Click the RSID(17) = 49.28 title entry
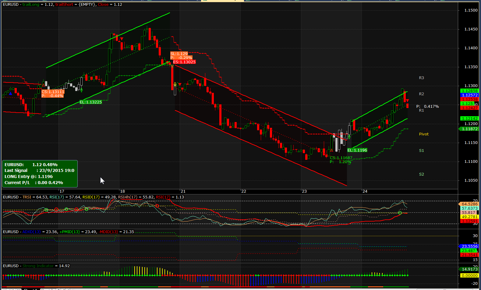Viewport: 481px width, 290px height. [99, 197]
